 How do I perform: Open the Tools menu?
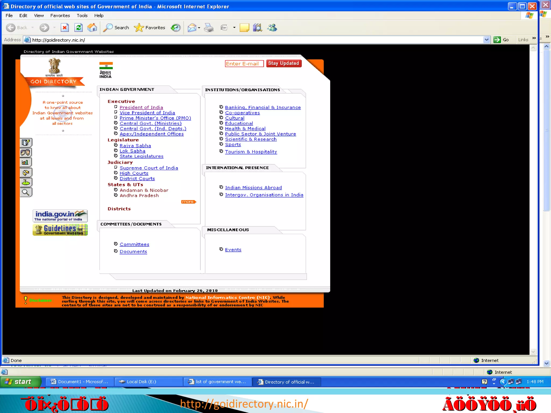tap(82, 16)
